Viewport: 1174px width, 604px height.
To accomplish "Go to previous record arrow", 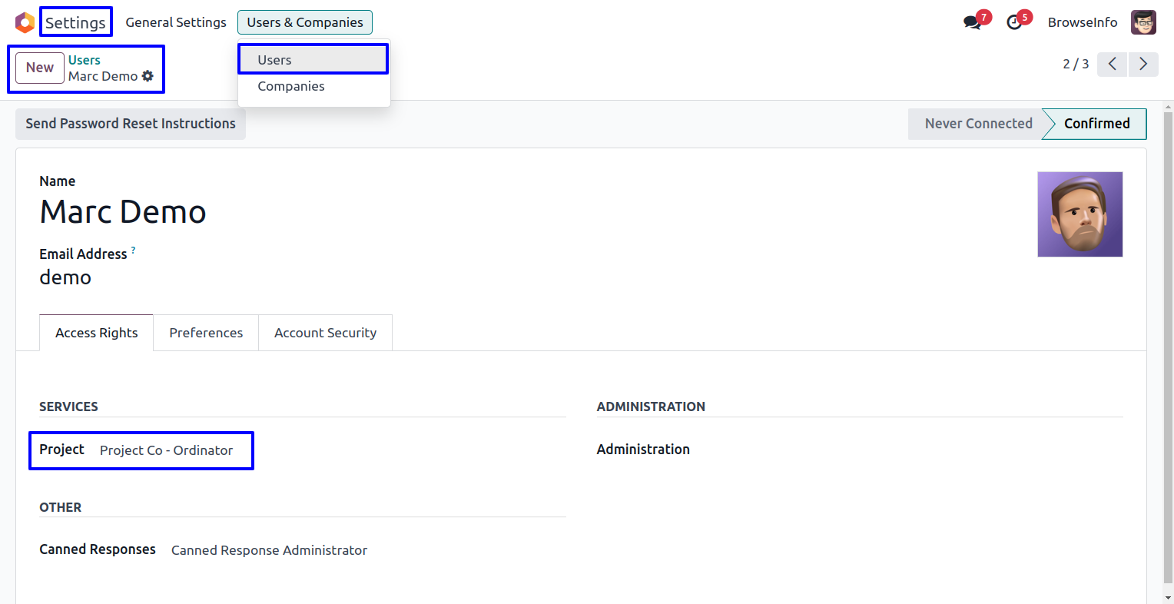I will (1112, 64).
